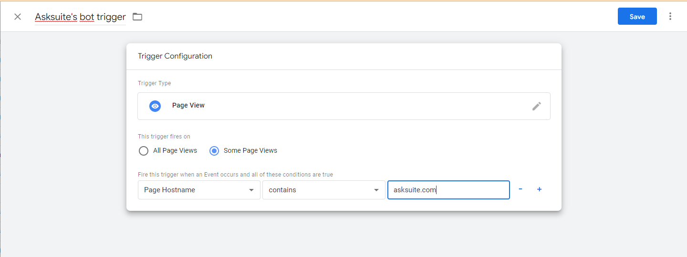This screenshot has width=687, height=257.
Task: Click the Fire this trigger conditions text
Action: 236,175
